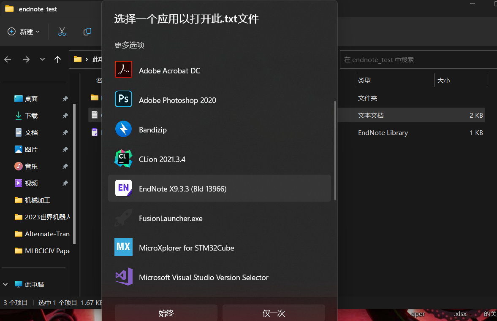This screenshot has height=321, width=497.
Task: Click the pin icon next to 音乐
Action: 65,166
